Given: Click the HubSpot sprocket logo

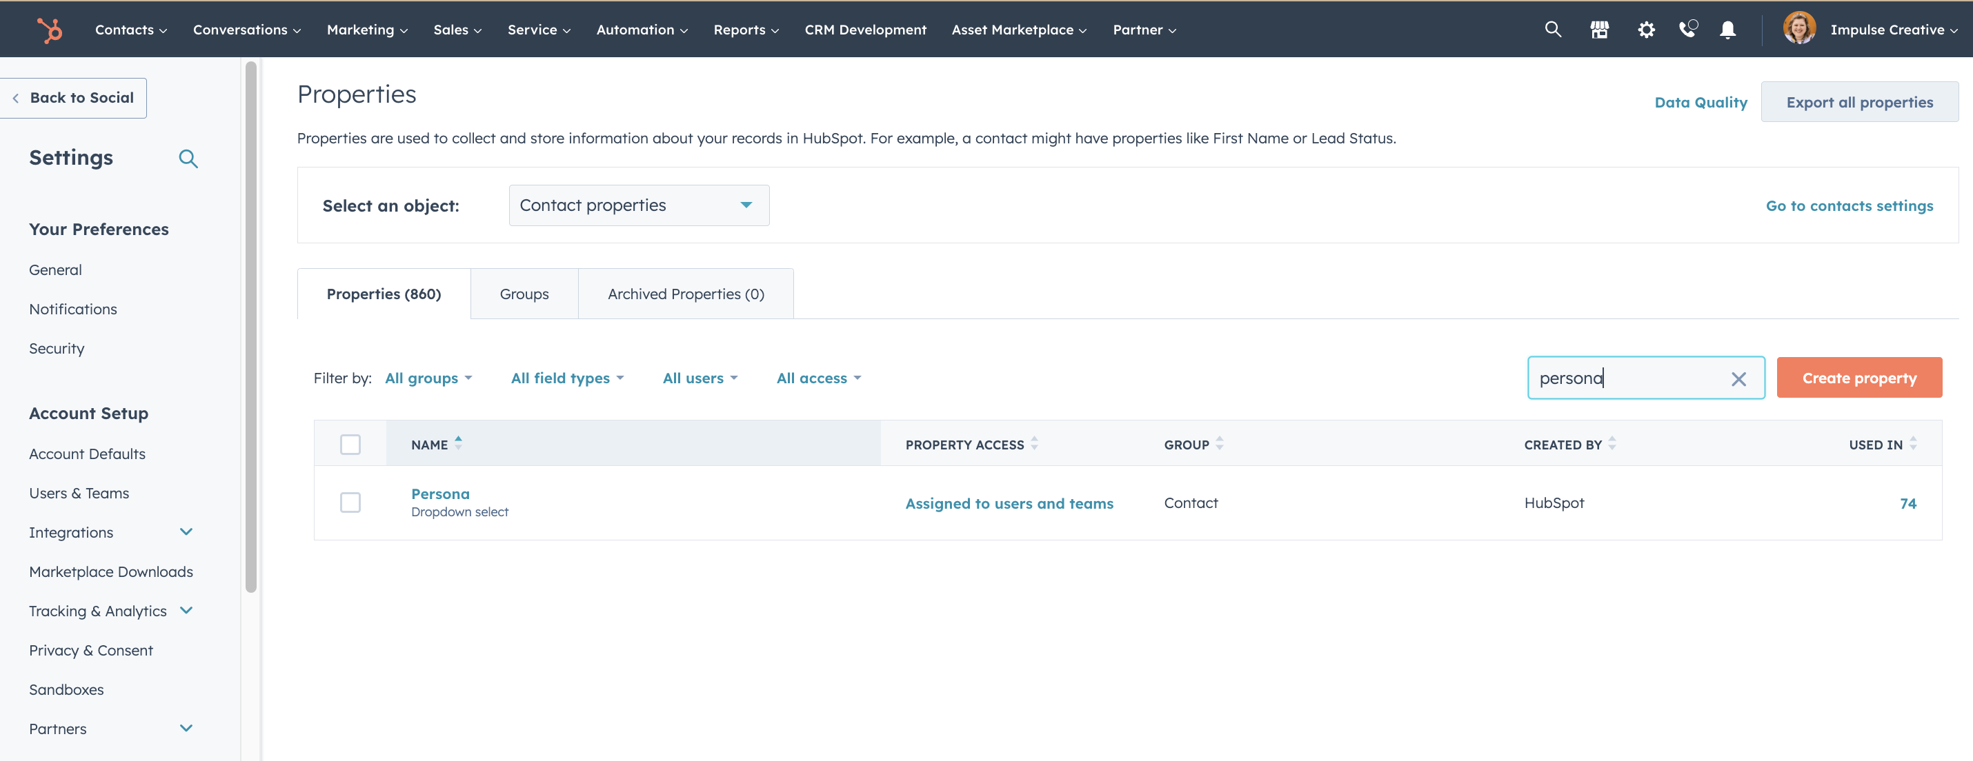Looking at the screenshot, I should tap(50, 30).
